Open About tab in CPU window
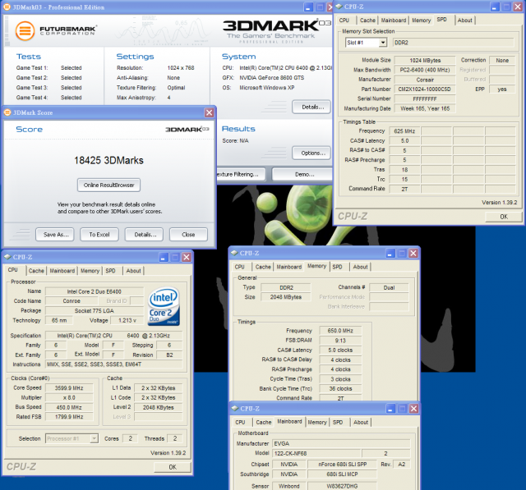 pyautogui.click(x=133, y=271)
